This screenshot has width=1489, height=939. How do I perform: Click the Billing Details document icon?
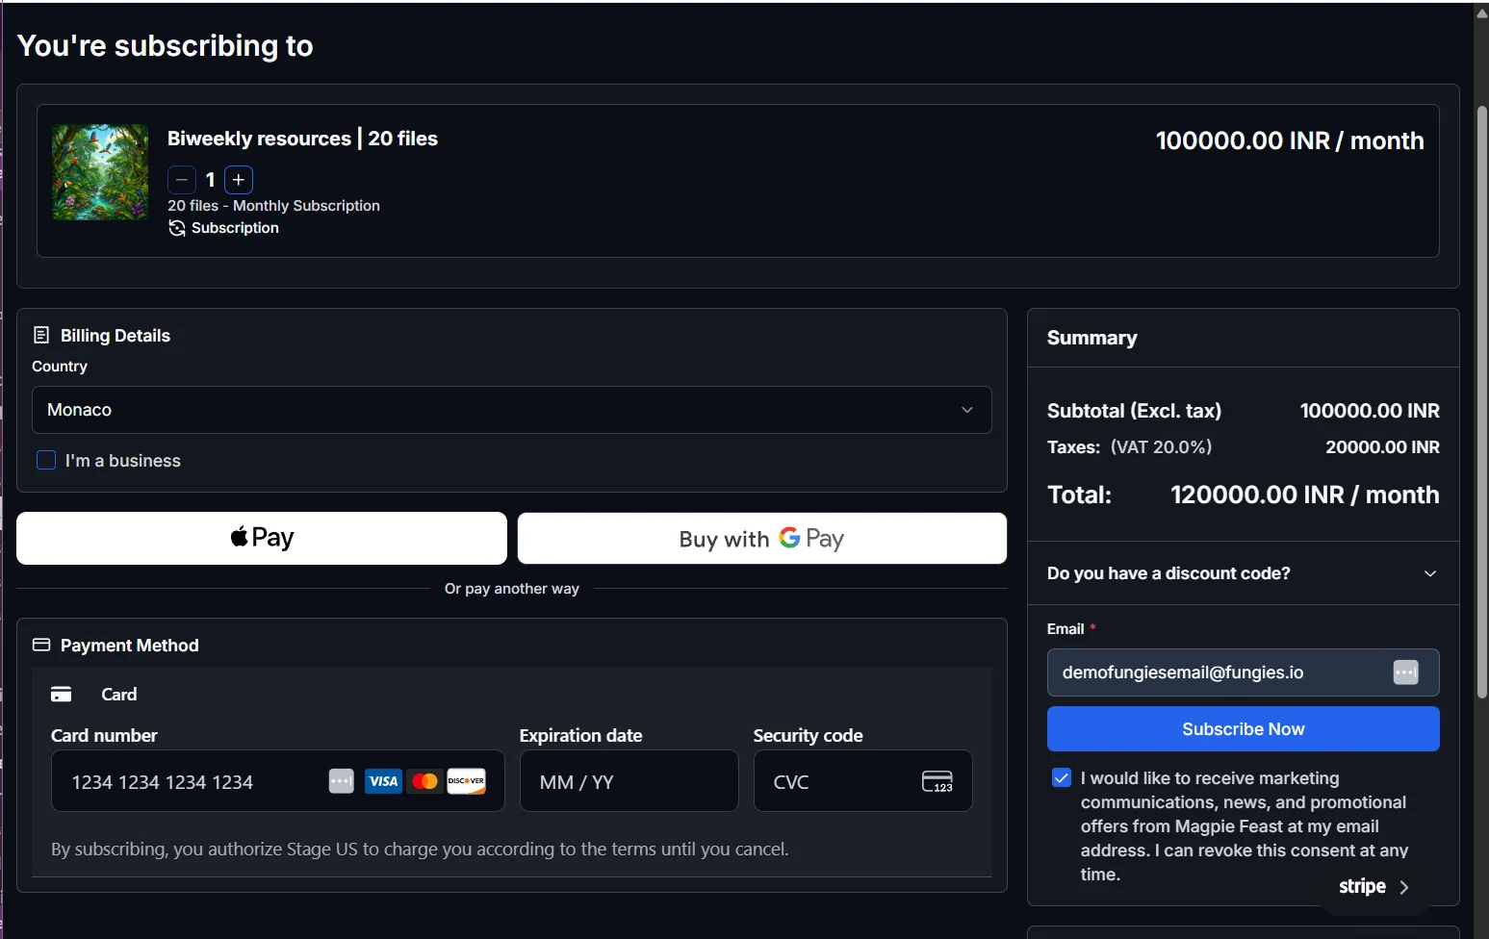41,335
